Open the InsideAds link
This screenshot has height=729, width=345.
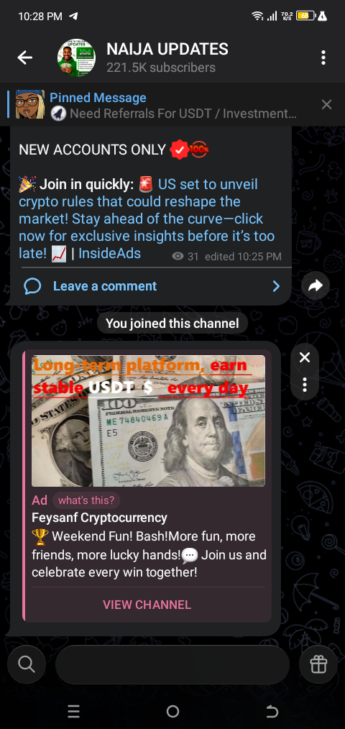110,253
